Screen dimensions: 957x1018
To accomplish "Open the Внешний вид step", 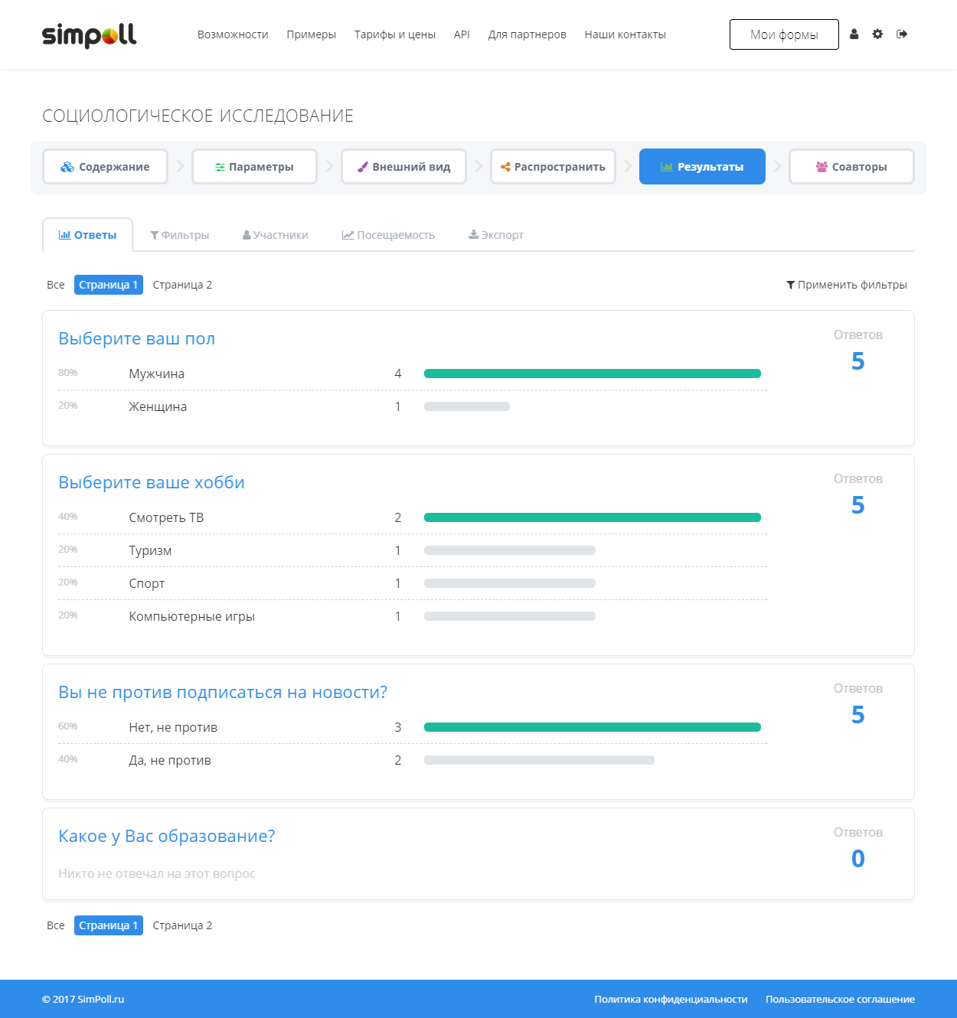I will (403, 167).
